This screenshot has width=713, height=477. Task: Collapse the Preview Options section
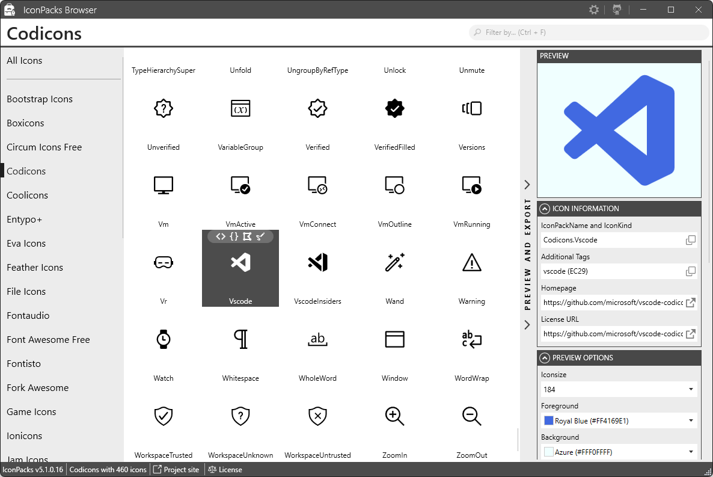(x=545, y=359)
